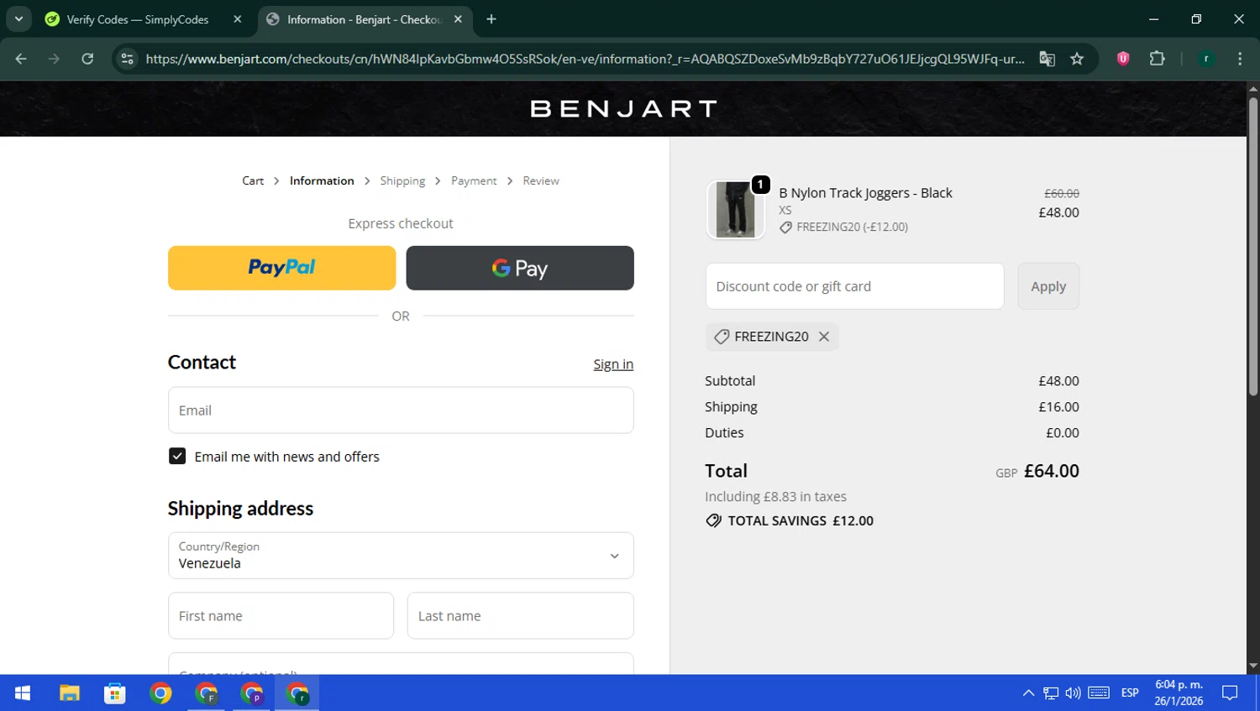Close the Verify Codes SimplyCodes tab
The height and width of the screenshot is (711, 1260).
[238, 19]
